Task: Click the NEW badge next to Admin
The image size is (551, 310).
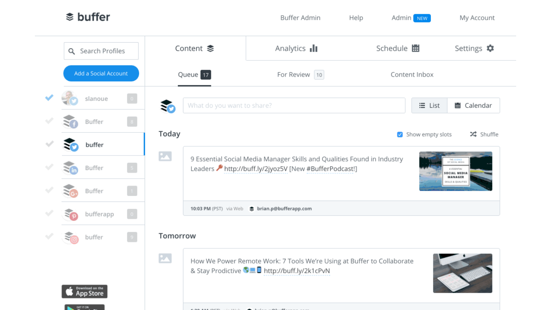Action: [x=422, y=18]
